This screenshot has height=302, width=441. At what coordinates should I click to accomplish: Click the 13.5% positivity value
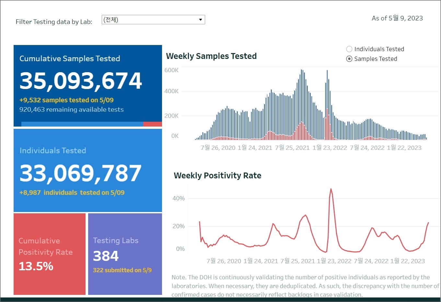coord(36,266)
